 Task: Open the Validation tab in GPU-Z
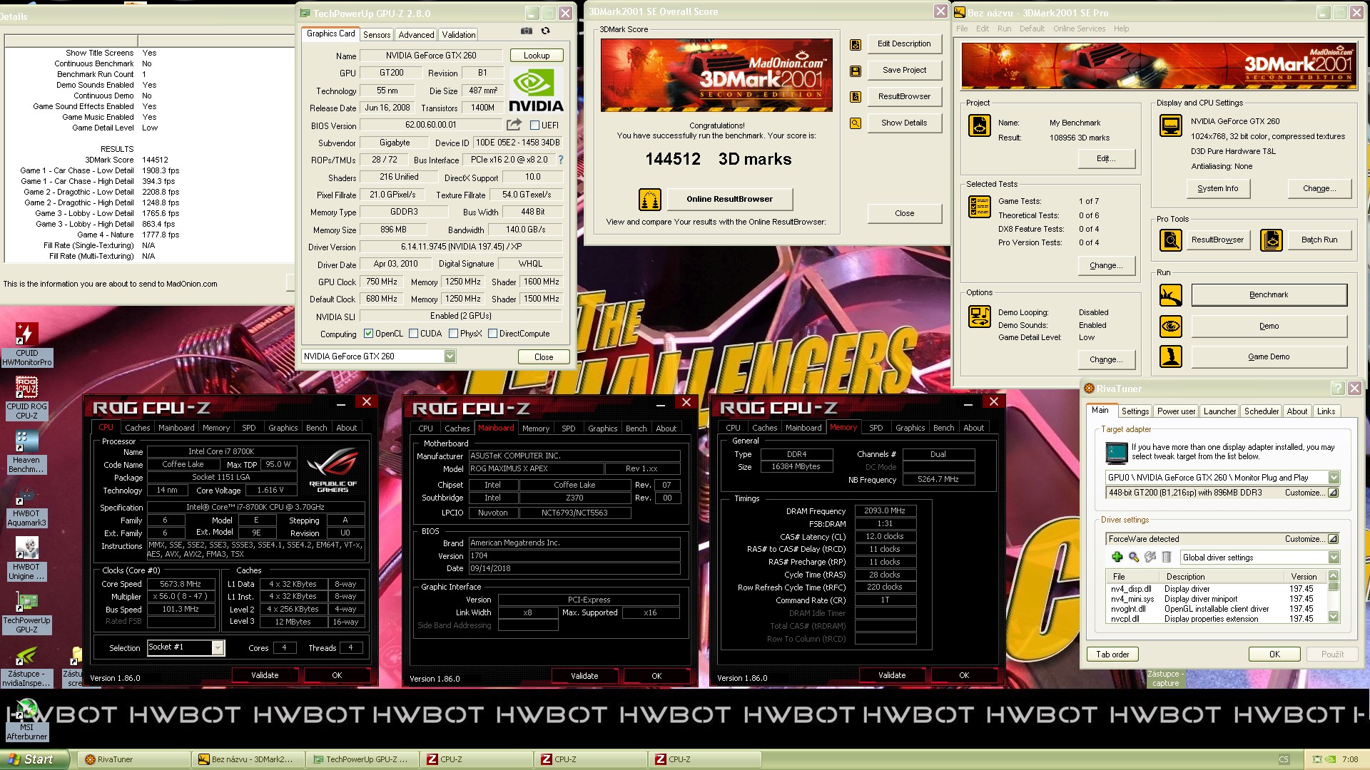[x=458, y=35]
